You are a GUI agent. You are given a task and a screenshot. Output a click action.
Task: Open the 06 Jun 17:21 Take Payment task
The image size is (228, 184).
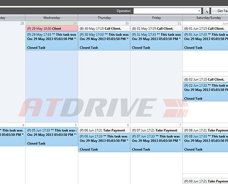coord(104,130)
